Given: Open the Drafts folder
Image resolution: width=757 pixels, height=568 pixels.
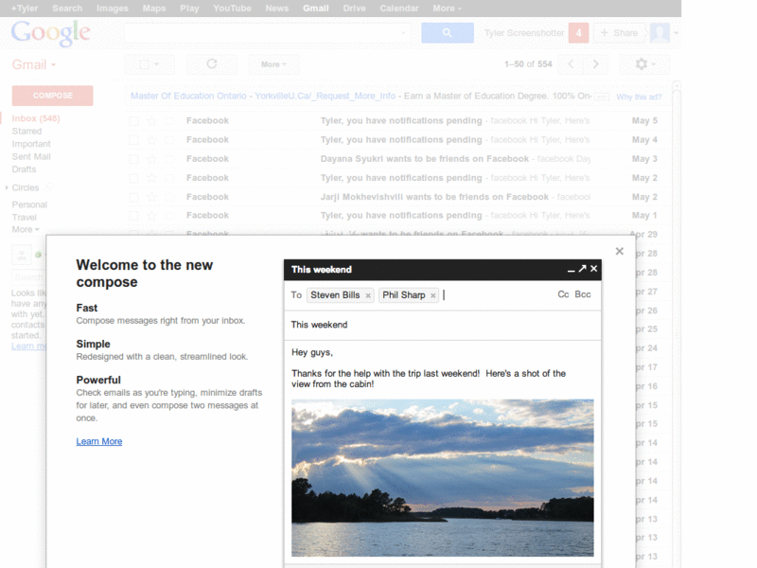Looking at the screenshot, I should point(24,169).
